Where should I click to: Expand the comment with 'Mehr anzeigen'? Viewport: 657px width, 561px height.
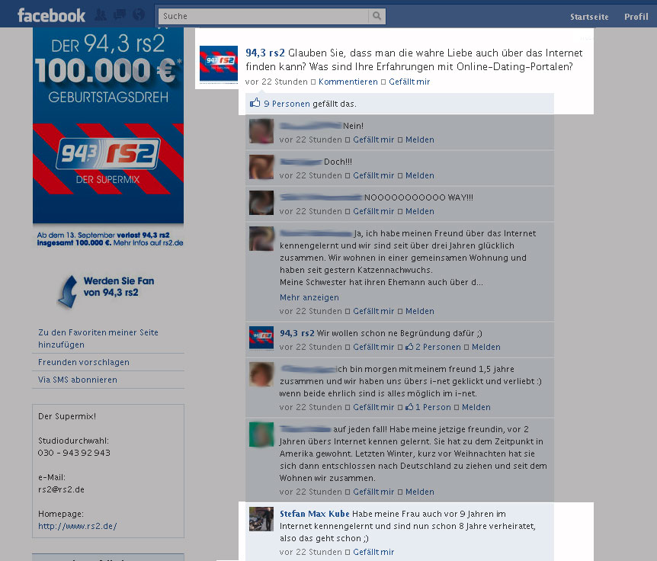click(x=309, y=297)
